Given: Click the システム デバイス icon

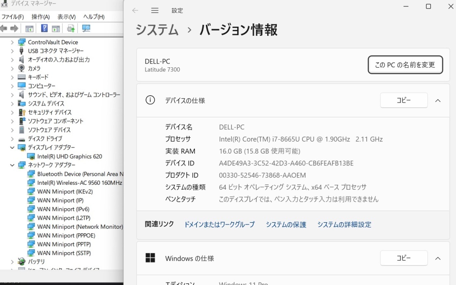Looking at the screenshot, I should coord(21,103).
